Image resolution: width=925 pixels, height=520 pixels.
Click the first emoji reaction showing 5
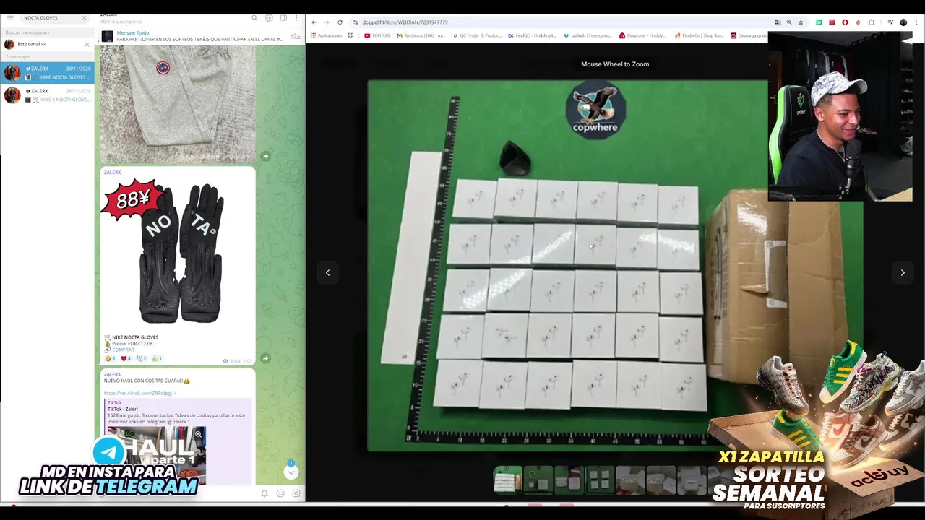pyautogui.click(x=110, y=358)
